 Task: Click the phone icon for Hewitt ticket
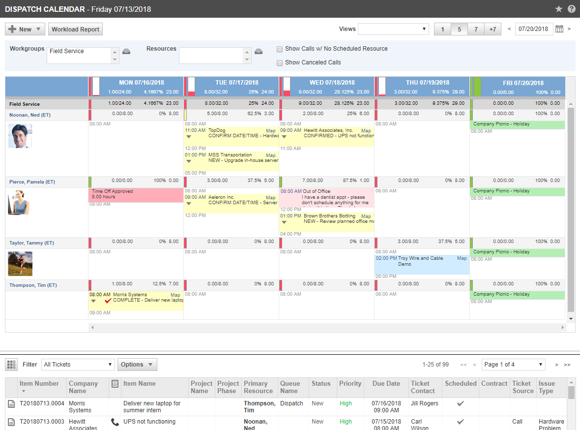pyautogui.click(x=116, y=422)
